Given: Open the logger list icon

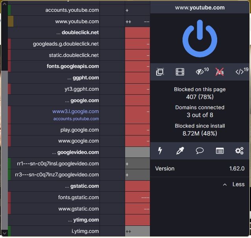Looking at the screenshot, I should point(220,151).
